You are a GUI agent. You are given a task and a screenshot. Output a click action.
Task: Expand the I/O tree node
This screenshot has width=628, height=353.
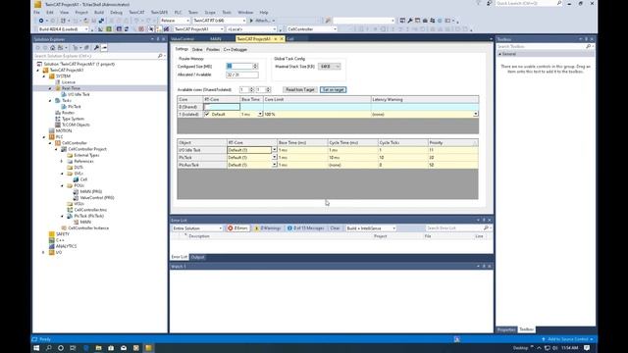point(44,253)
